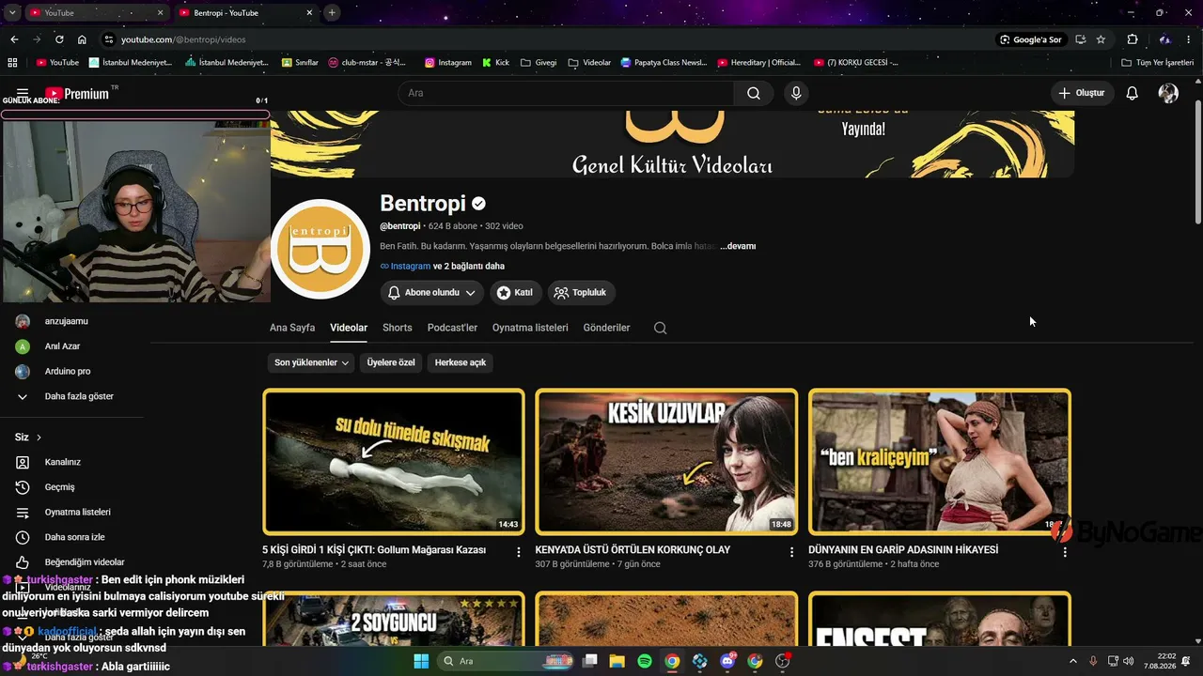Screen dimensions: 1203x676
Task: Search within the Bentropi channel
Action: tap(660, 328)
